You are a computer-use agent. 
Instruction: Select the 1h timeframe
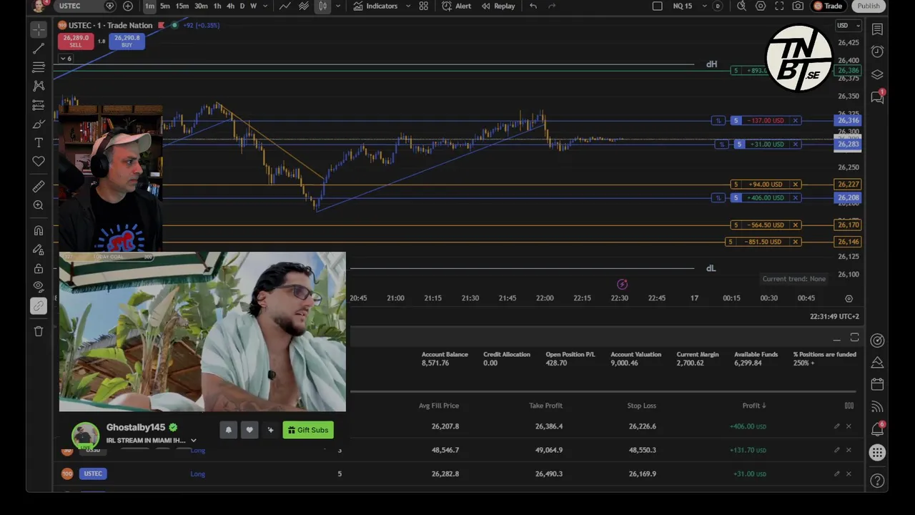point(217,6)
